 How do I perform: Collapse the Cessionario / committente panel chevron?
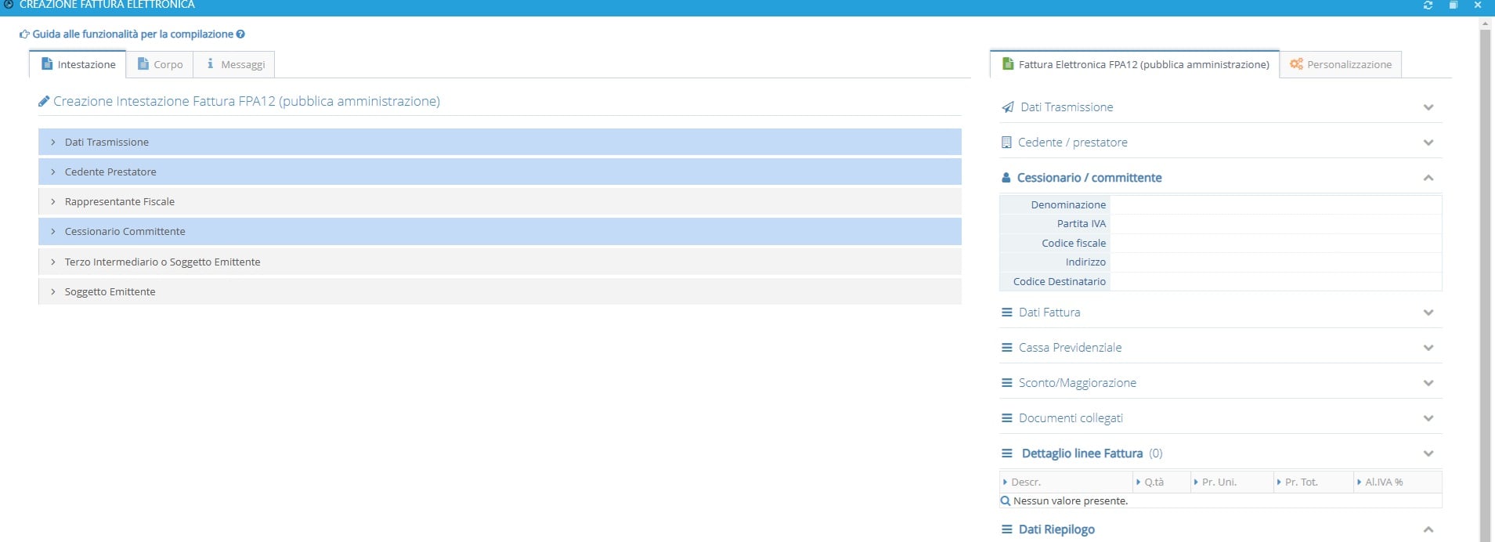(x=1428, y=178)
